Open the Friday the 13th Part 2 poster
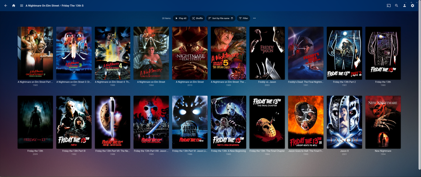421x177 pixels. (344, 53)
